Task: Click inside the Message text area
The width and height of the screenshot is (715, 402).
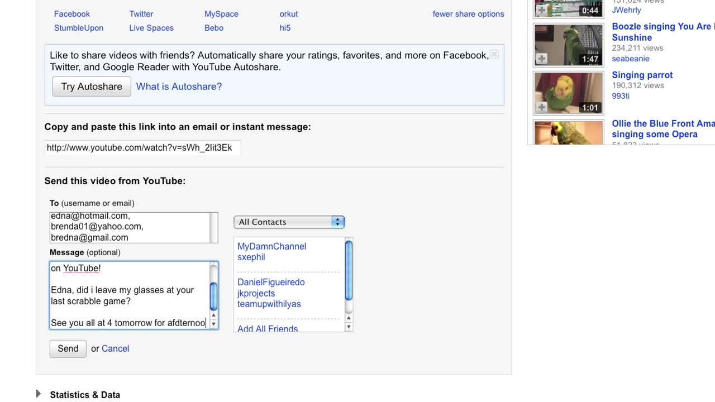Action: tap(130, 295)
